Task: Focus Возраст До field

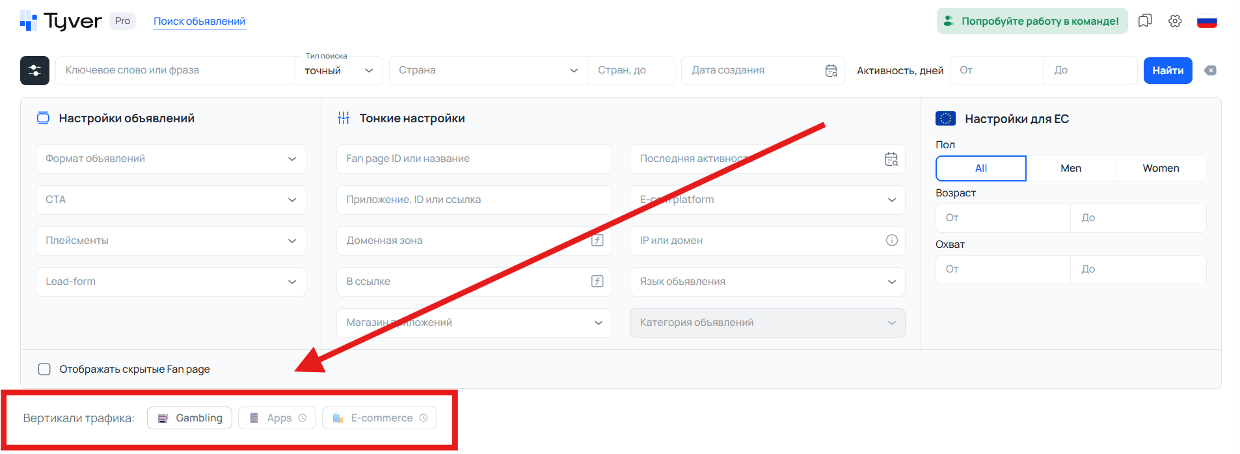Action: pos(1139,218)
